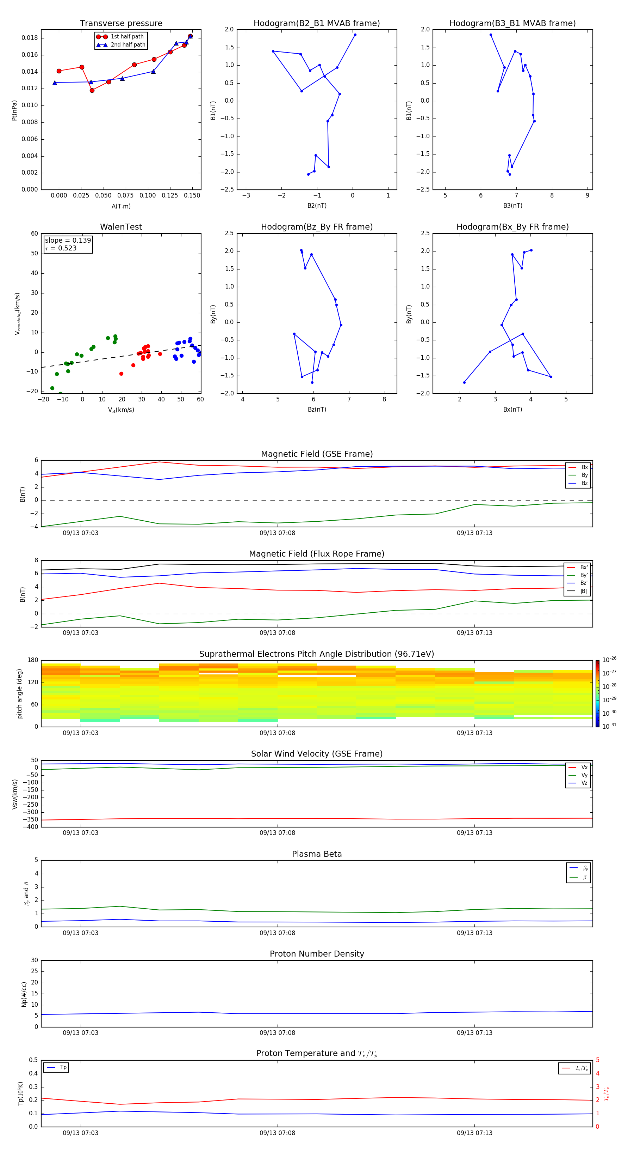
Task: Click the "Hodogram(B3_B1 MVAB frame)" title
Action: pyautogui.click(x=512, y=24)
